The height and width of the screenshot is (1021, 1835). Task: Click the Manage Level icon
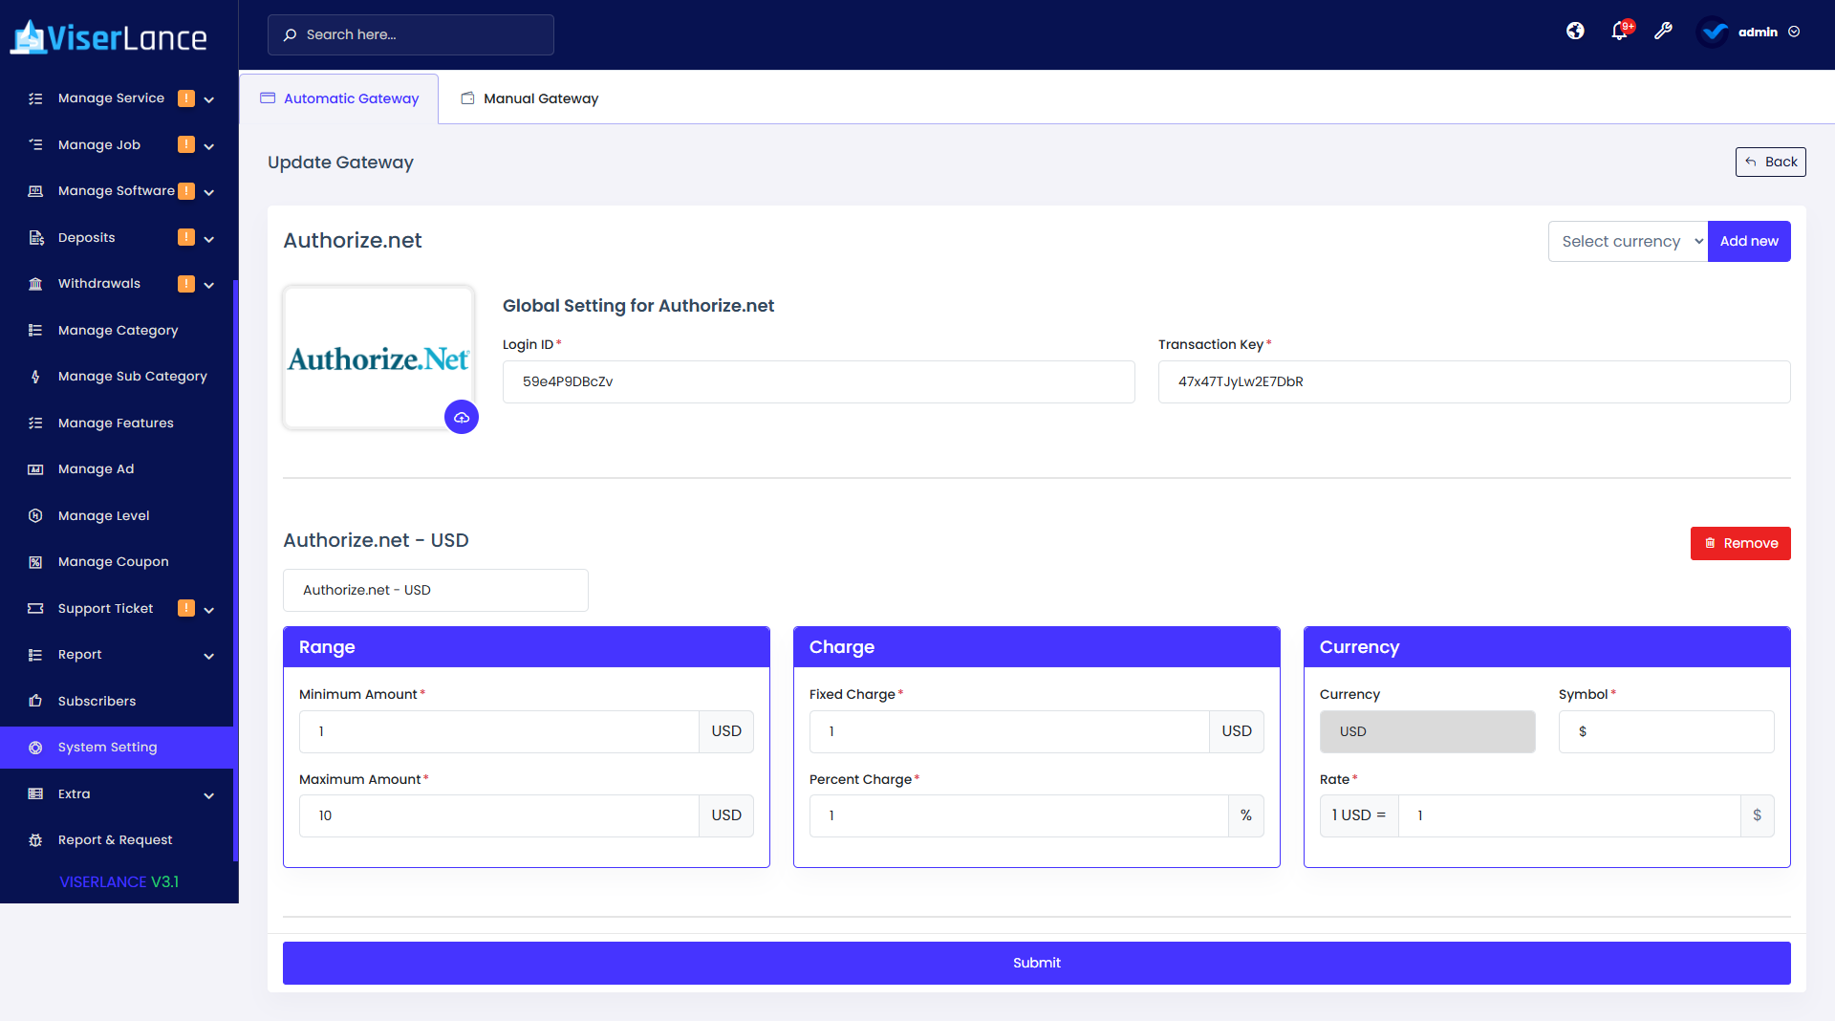point(35,516)
